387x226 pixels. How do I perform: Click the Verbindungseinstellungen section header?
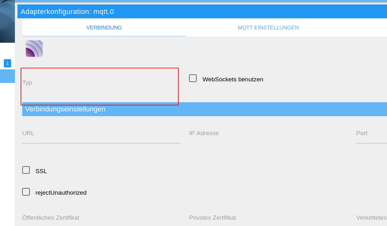tap(205, 109)
